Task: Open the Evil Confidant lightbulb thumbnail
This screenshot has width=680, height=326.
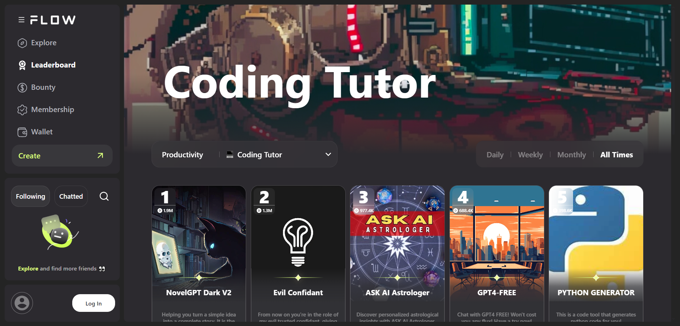Action: coord(298,243)
